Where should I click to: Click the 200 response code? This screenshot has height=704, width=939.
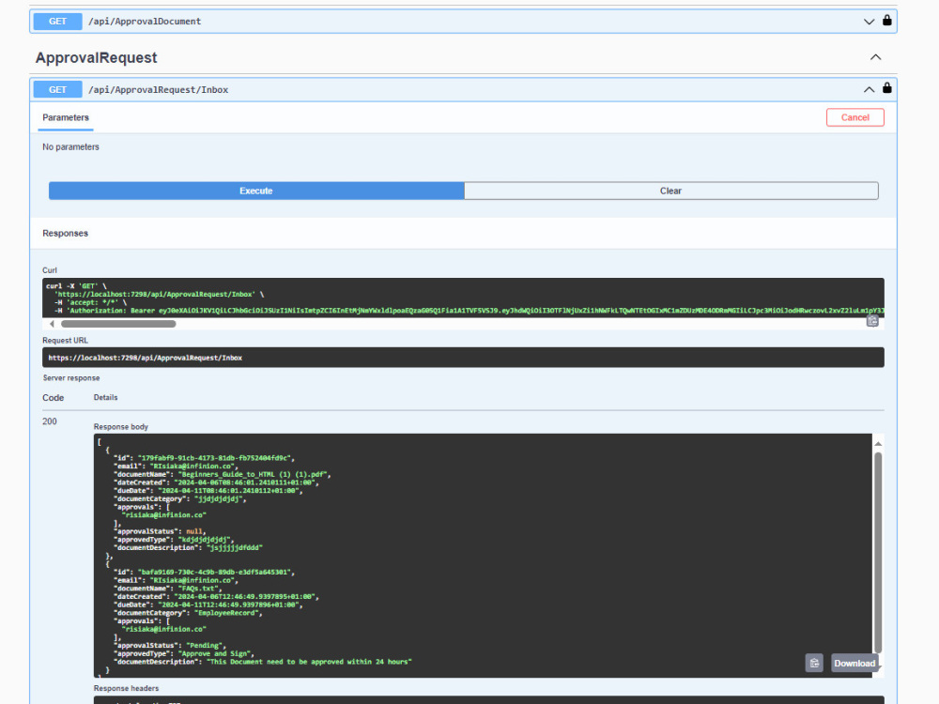click(x=50, y=421)
